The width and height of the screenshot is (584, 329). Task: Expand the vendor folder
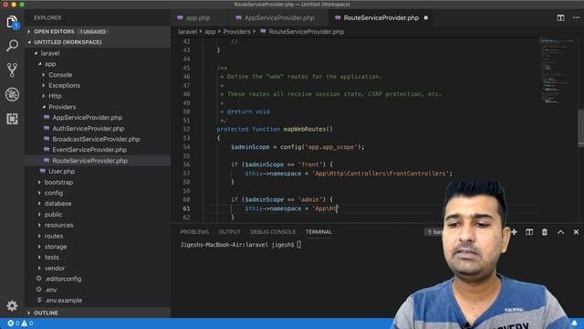pos(55,268)
